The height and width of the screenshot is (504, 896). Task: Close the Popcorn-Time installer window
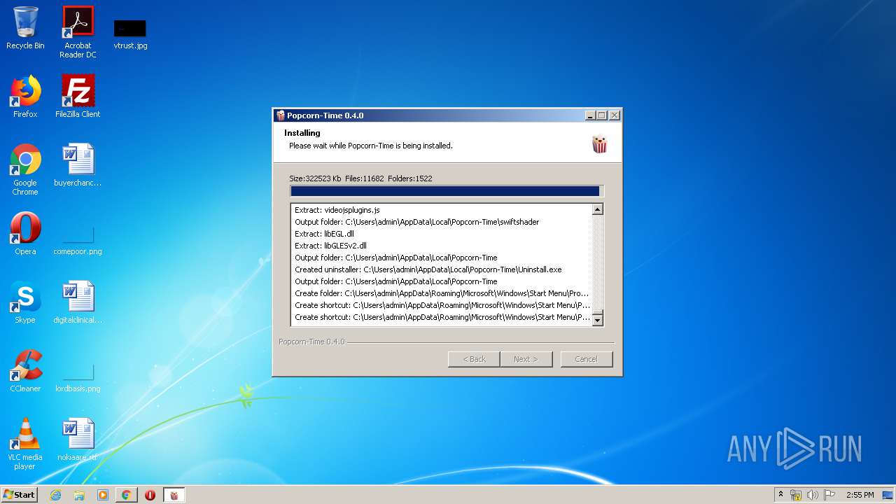(614, 115)
